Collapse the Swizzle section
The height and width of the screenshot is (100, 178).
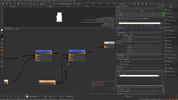click(117, 43)
